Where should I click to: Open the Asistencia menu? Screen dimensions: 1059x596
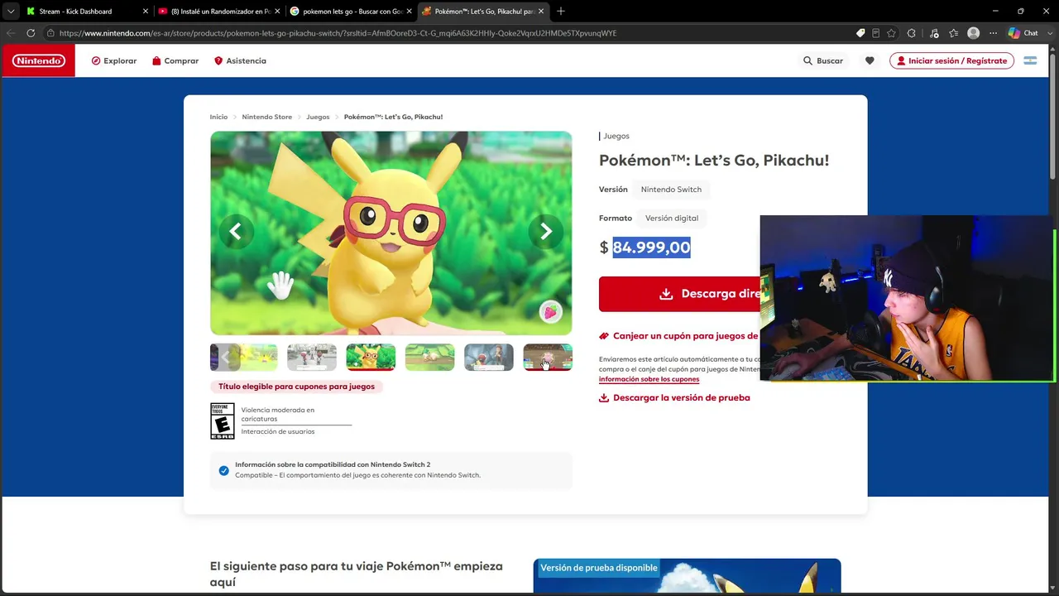click(240, 60)
